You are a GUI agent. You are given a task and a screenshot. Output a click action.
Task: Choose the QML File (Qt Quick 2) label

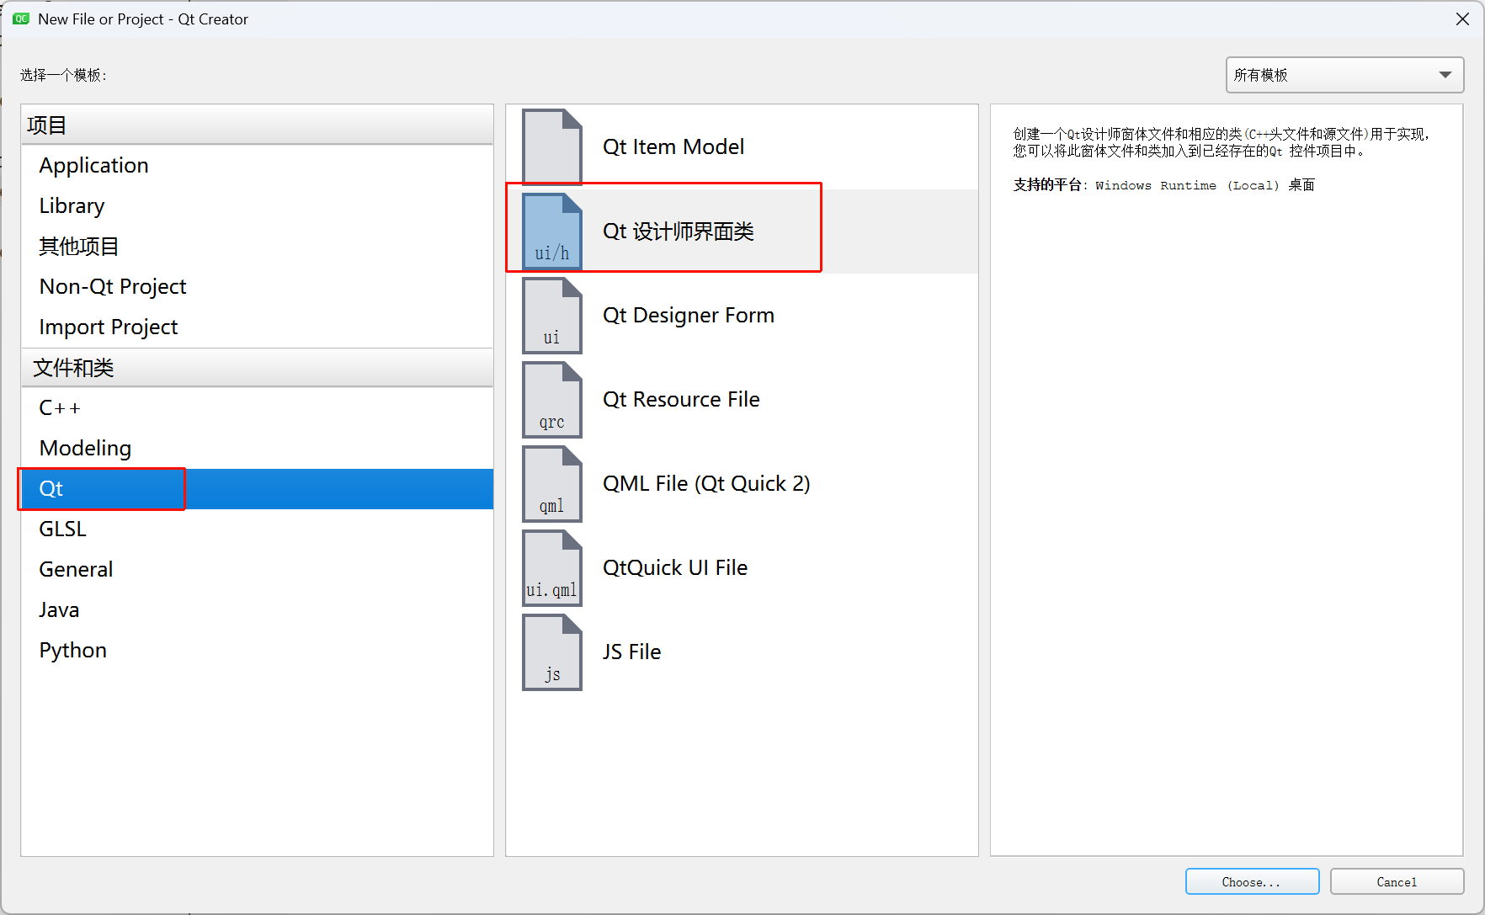[x=706, y=484]
